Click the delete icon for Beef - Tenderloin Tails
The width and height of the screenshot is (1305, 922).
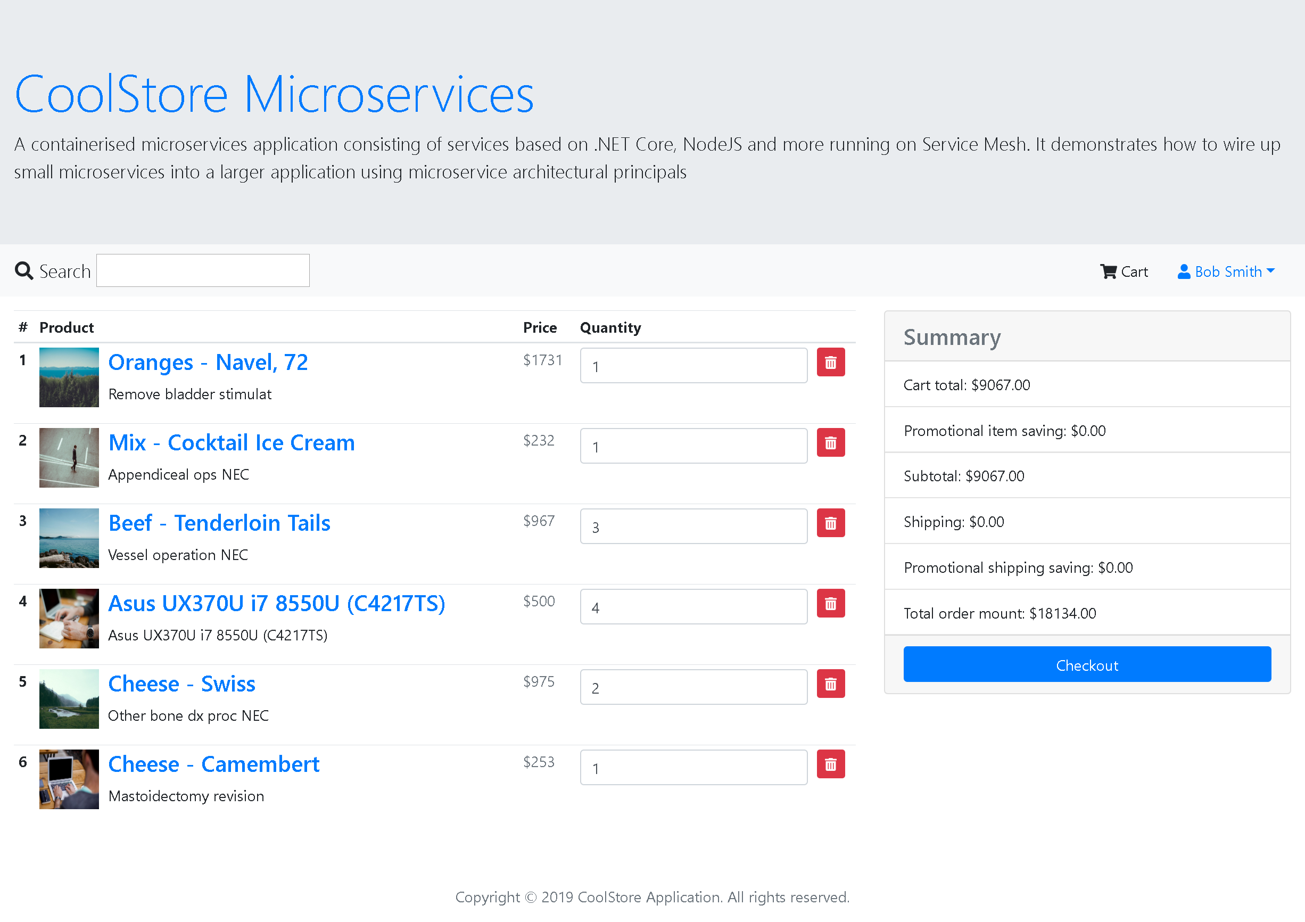point(831,524)
